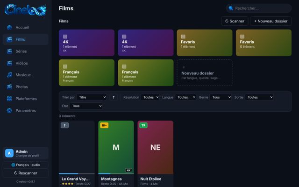
Task: Toggle the sort direction arrow
Action: (x=114, y=97)
